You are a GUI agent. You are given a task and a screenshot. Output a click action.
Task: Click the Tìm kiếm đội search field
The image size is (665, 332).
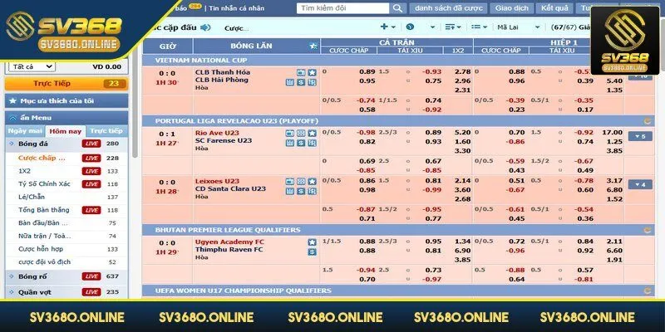(343, 7)
